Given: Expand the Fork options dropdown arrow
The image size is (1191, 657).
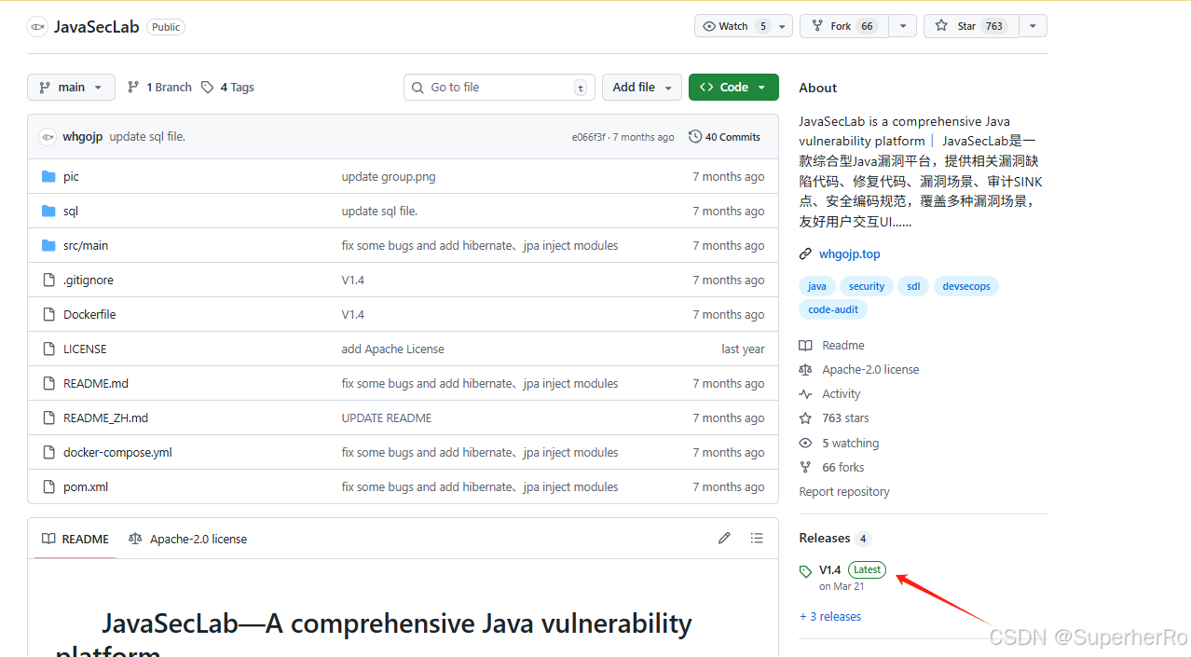Looking at the screenshot, I should tap(902, 26).
